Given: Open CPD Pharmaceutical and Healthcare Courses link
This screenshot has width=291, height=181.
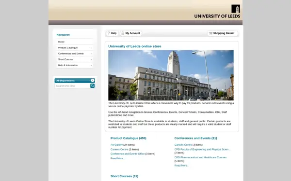Looking at the screenshot, I should (200, 157).
